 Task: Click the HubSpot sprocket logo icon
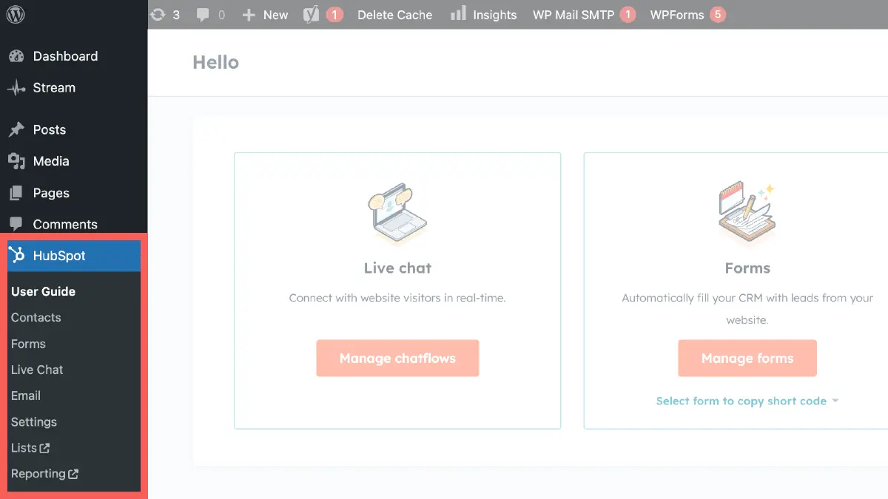[17, 256]
